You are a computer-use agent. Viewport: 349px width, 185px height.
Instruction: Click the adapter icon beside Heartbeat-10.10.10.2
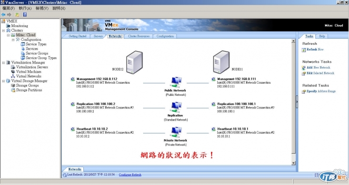(x=72, y=129)
